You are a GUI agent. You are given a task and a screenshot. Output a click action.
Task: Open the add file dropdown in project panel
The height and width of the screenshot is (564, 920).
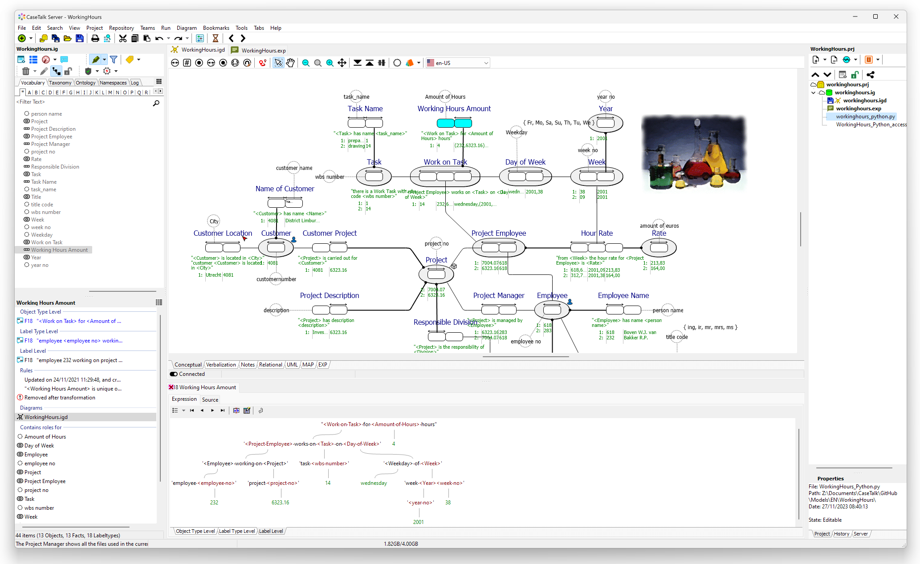click(825, 60)
